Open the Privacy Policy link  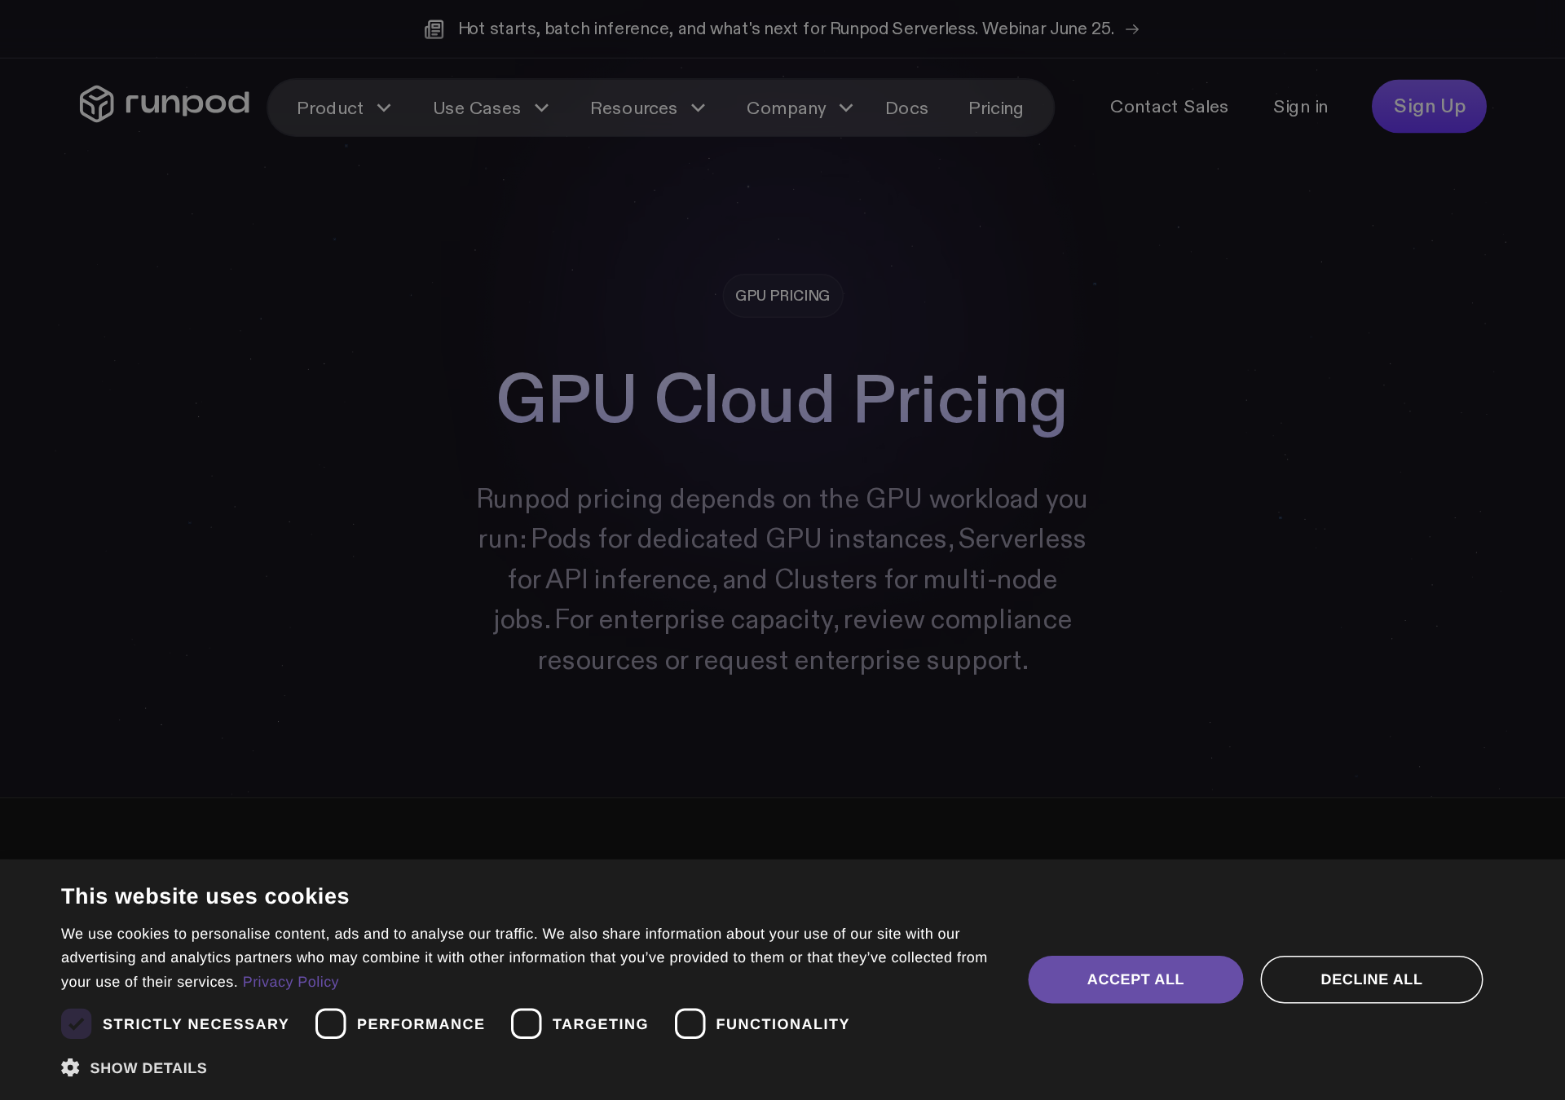point(290,982)
